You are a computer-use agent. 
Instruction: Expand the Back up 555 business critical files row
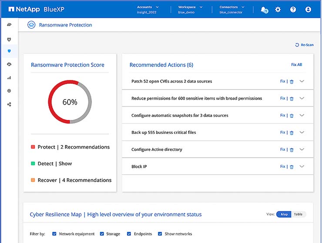(x=302, y=132)
